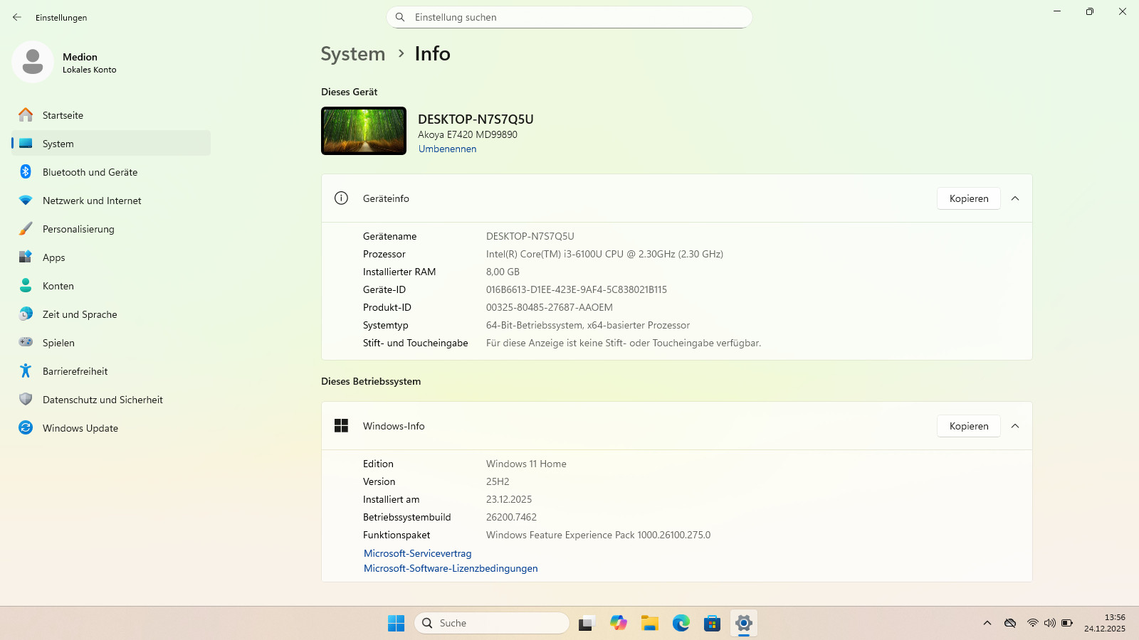Select Bluetooth und Geräte menu entry
The width and height of the screenshot is (1139, 640).
click(x=111, y=171)
